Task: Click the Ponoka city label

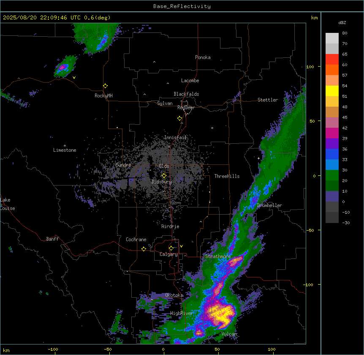Action: tap(203, 57)
